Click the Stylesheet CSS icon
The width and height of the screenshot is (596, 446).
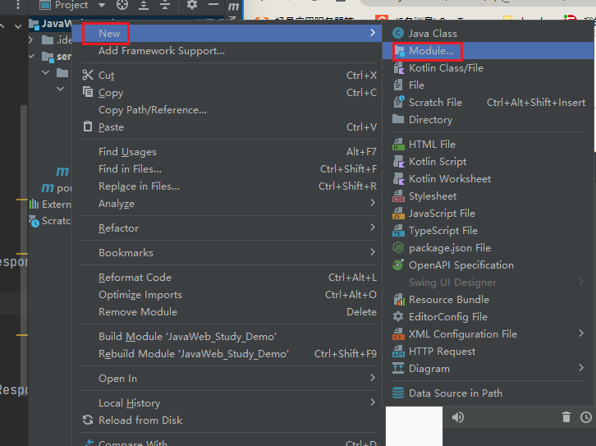point(398,196)
